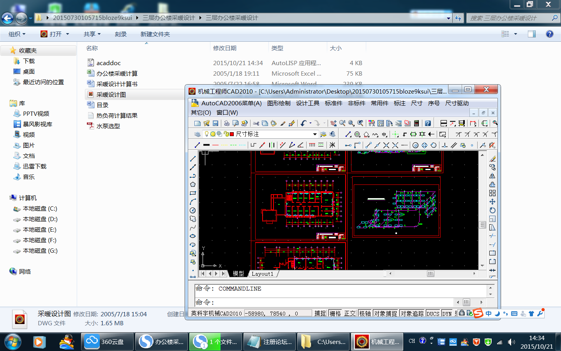
Task: Open the 尺寸标注 layer dropdown
Action: coord(315,134)
